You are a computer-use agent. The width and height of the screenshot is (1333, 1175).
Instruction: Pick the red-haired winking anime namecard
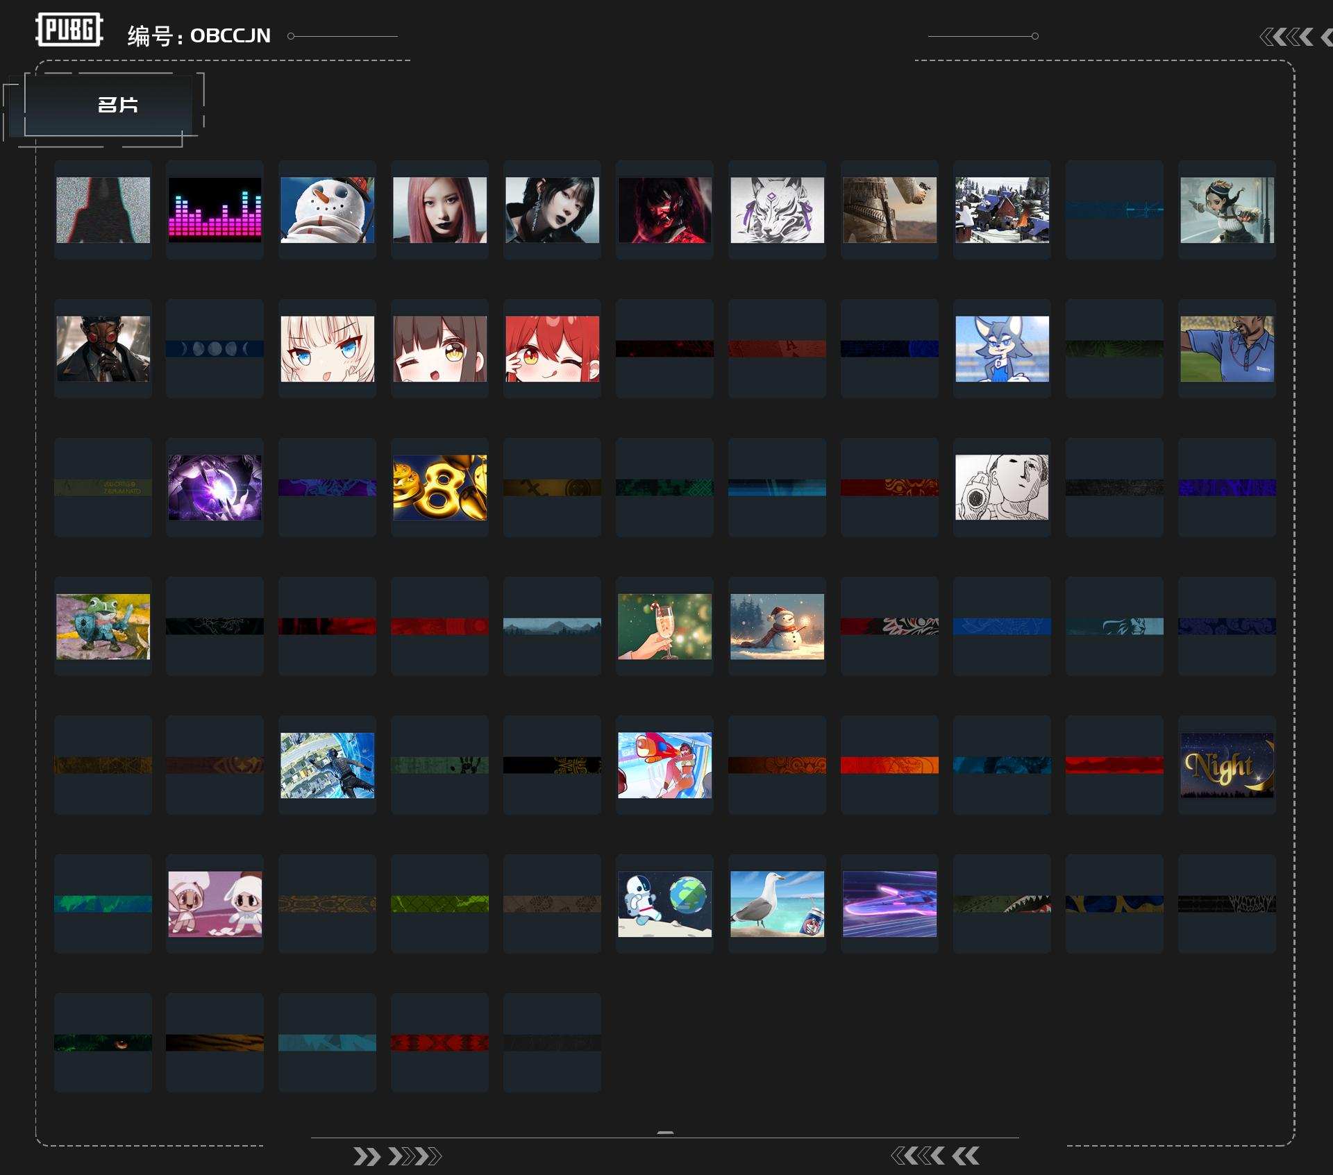click(x=552, y=348)
